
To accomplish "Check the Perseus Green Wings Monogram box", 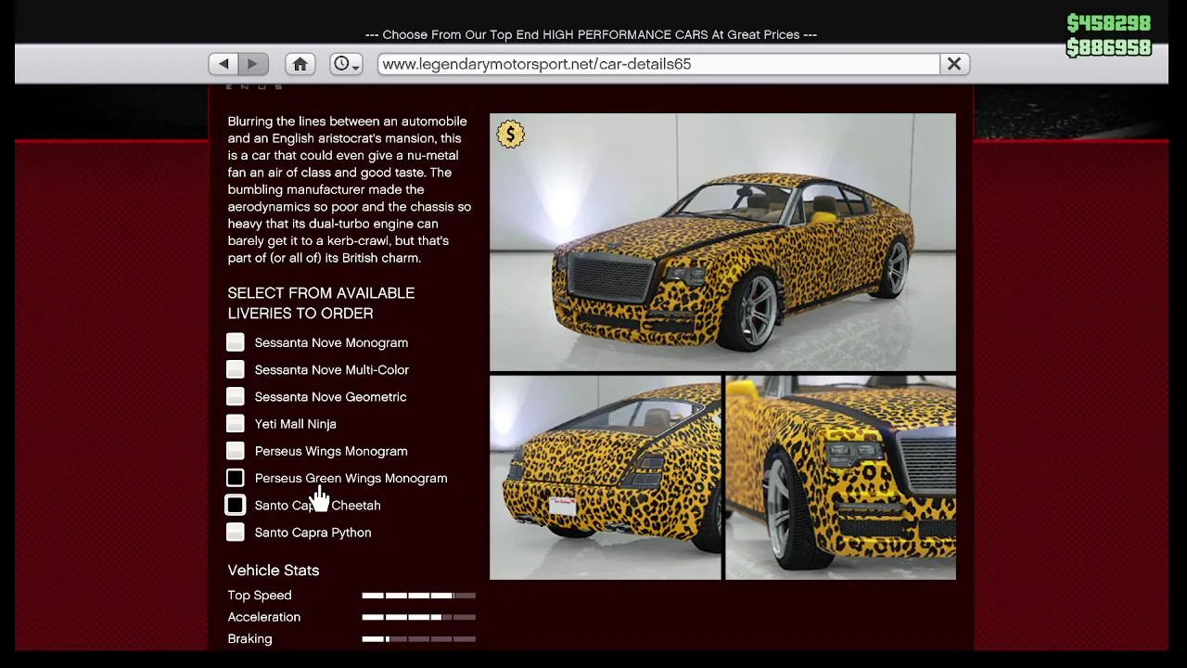I will pyautogui.click(x=236, y=478).
